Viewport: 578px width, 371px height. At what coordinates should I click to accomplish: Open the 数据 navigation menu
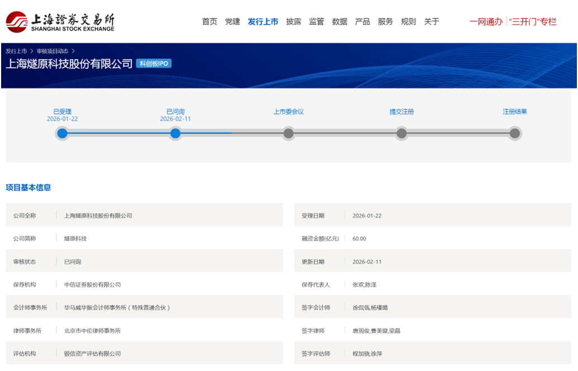339,22
